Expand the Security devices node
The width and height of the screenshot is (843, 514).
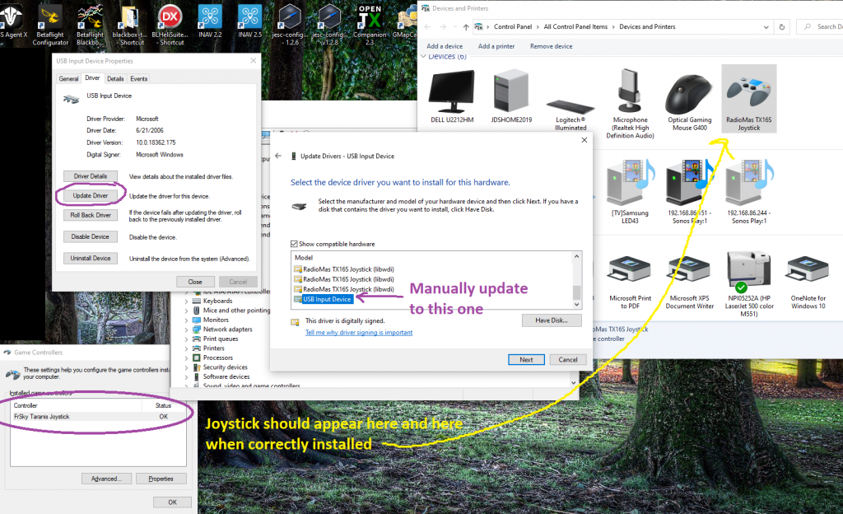[187, 367]
